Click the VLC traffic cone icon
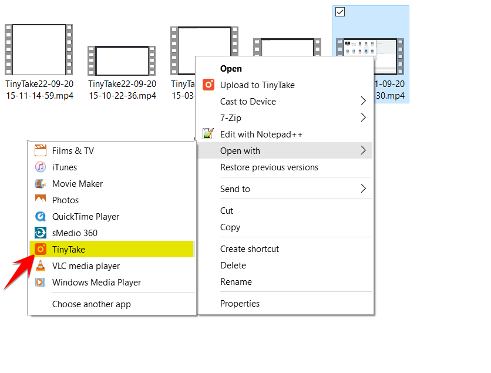Image resolution: width=491 pixels, height=373 pixels. [x=41, y=266]
